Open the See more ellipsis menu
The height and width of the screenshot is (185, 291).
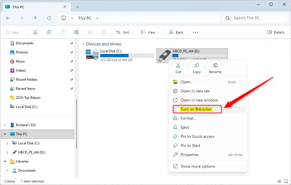(196, 32)
